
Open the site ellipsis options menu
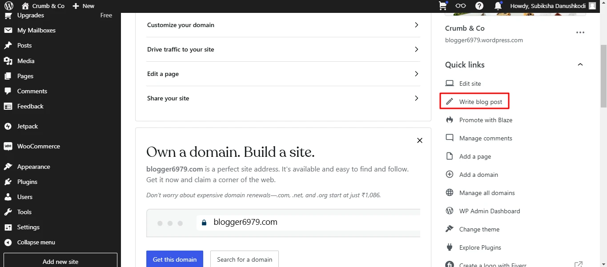tap(580, 32)
